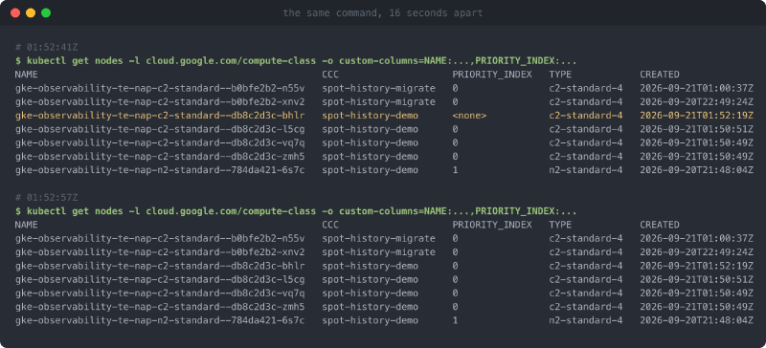Click the orange-highlighted "c2-standard-4" type cell

tap(586, 116)
